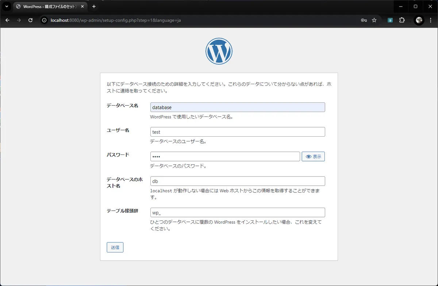Click the ユーザー名 label
Screen dimensions: 438x286
(x=118, y=130)
